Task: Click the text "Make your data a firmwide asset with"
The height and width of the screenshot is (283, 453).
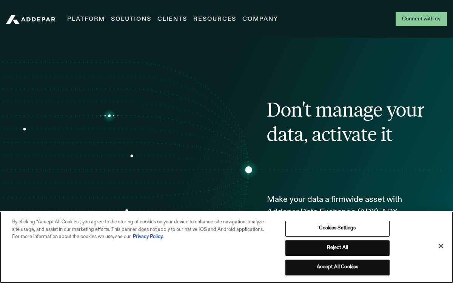Action: (334, 199)
